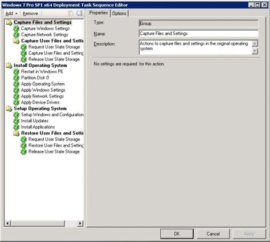The image size is (270, 242).
Task: Click check icon of first Request User State Storage
Action: [x=23, y=47]
